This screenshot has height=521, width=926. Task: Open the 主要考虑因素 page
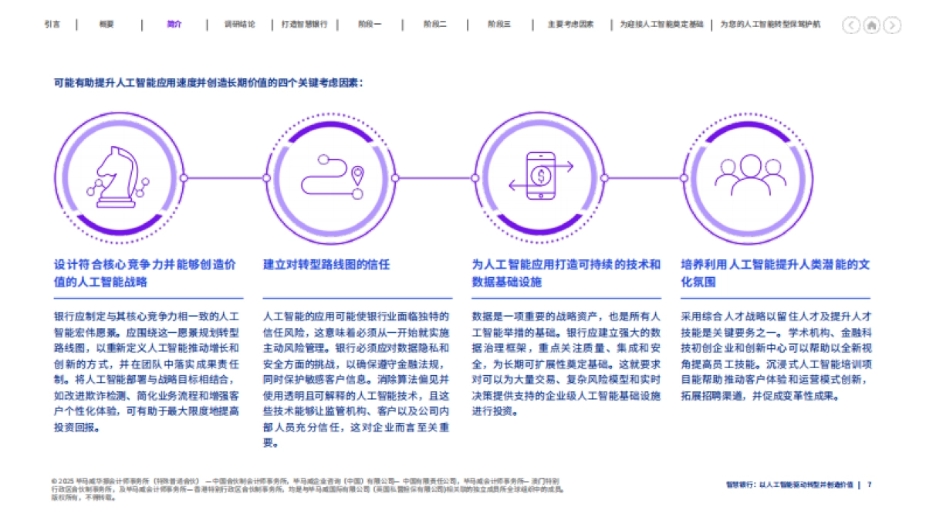tap(569, 24)
